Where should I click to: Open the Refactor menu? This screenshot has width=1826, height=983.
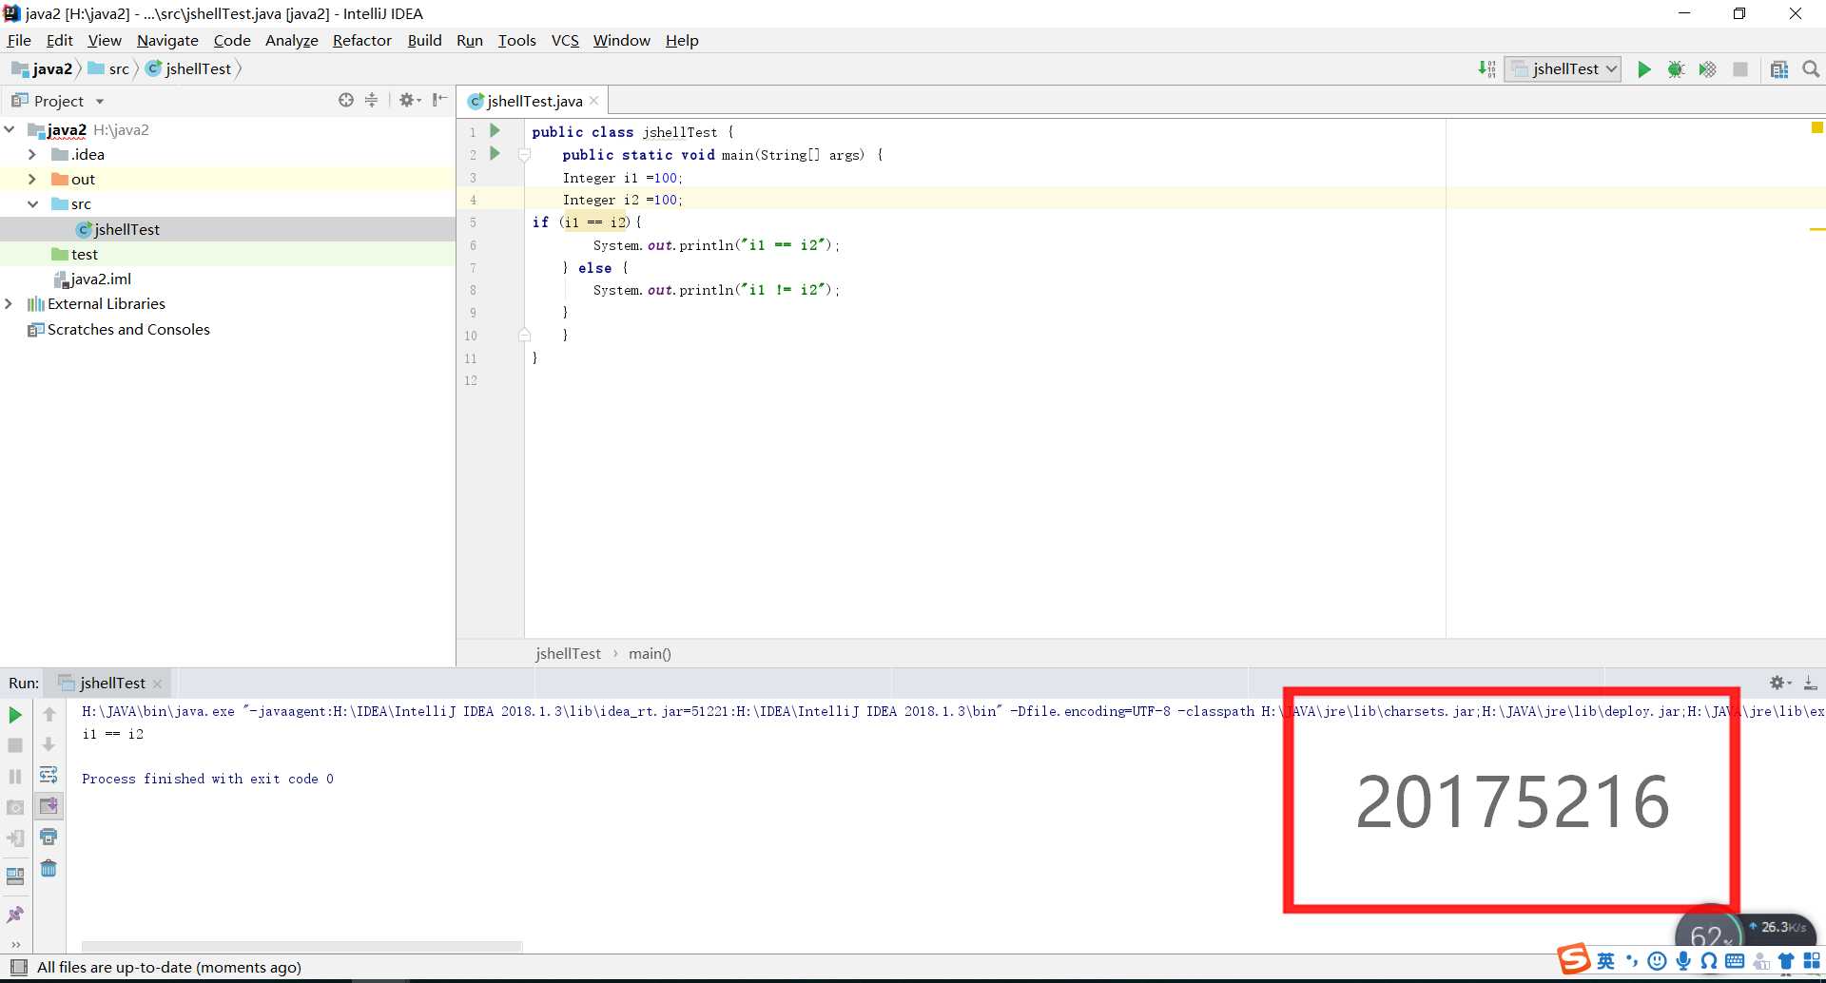coord(362,40)
